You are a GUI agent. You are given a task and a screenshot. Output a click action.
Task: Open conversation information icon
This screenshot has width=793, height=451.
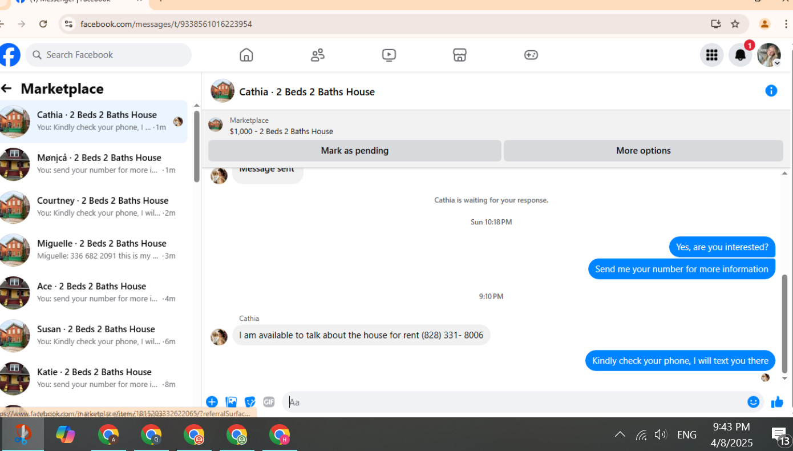click(x=771, y=91)
